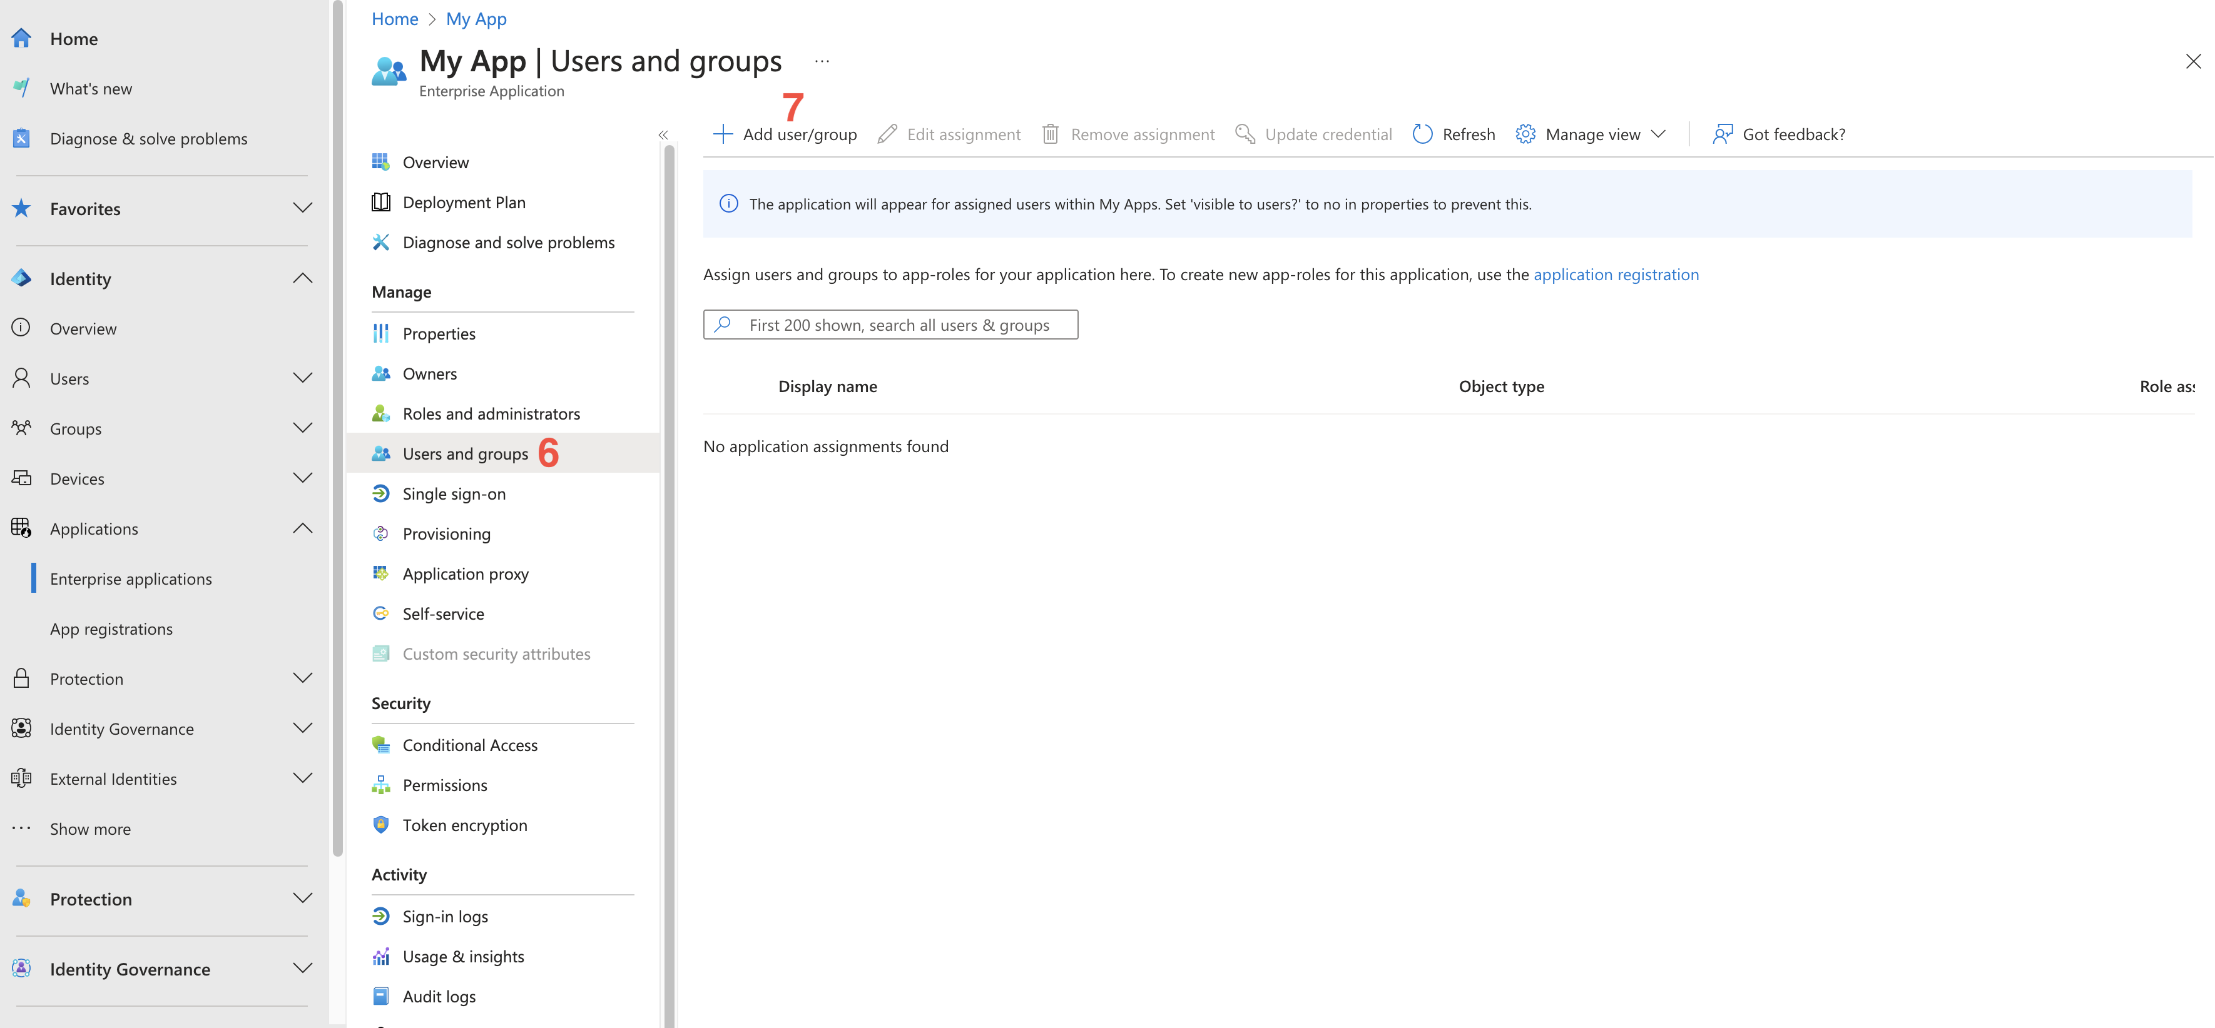Open the more options ellipsis by title
This screenshot has height=1028, width=2215.
[821, 61]
